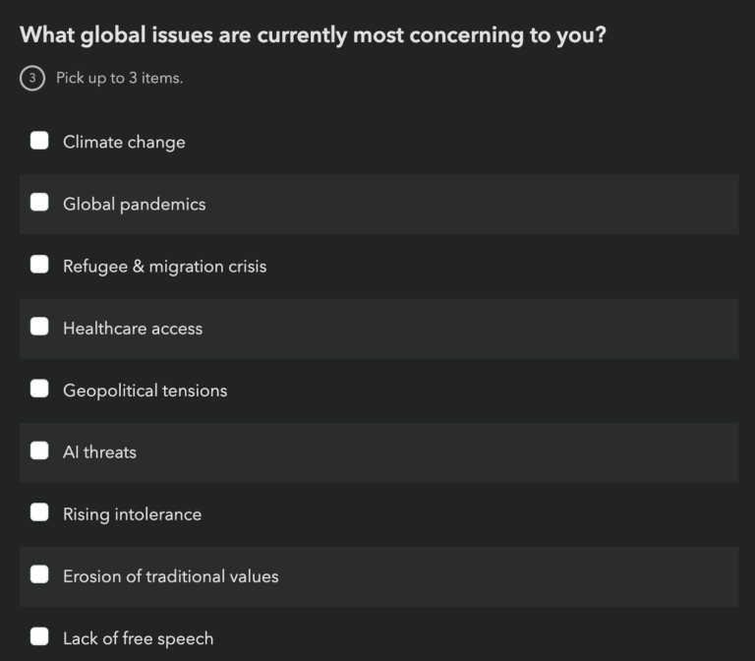Image resolution: width=755 pixels, height=661 pixels.
Task: Mark the Rising intolerance checkbox
Action: [39, 512]
